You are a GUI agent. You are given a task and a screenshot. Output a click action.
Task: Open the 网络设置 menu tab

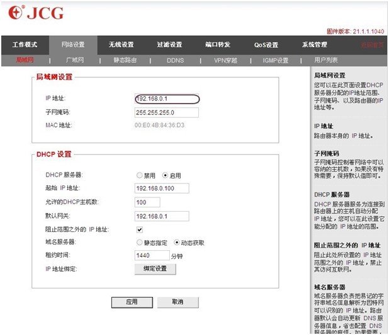(73, 45)
